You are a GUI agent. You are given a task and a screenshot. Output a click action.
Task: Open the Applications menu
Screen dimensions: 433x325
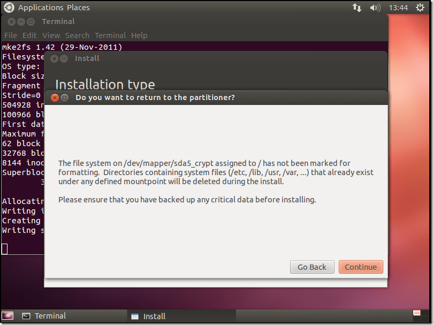tap(41, 7)
